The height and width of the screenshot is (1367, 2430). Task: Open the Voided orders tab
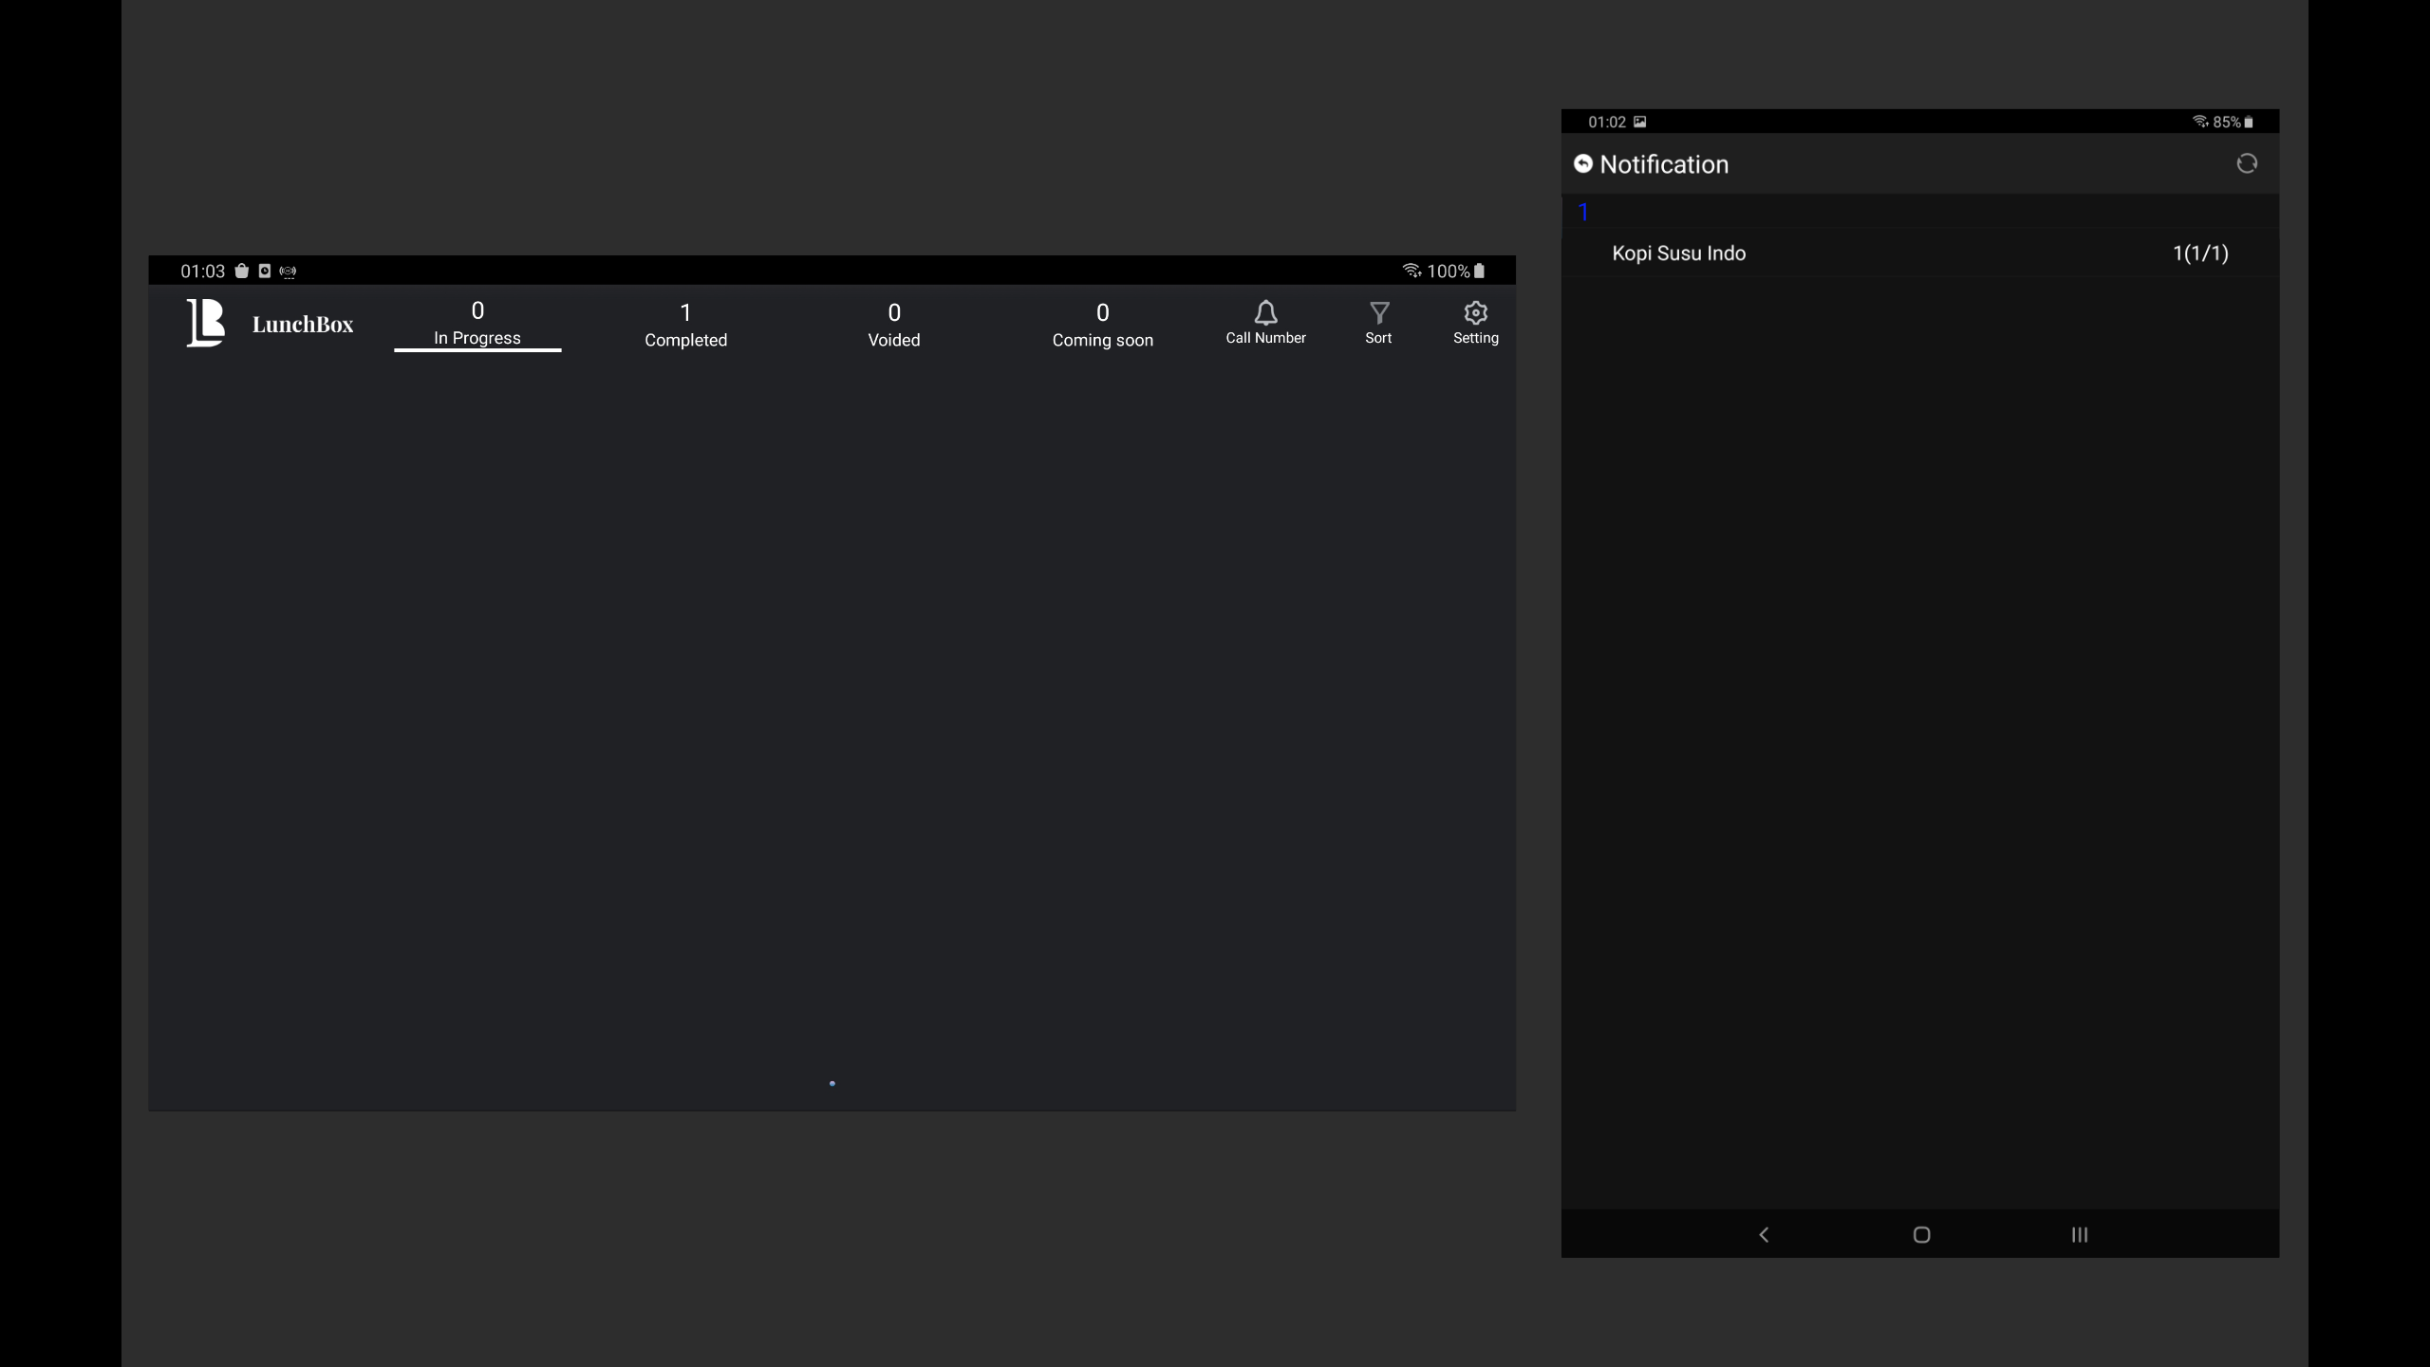pos(893,325)
